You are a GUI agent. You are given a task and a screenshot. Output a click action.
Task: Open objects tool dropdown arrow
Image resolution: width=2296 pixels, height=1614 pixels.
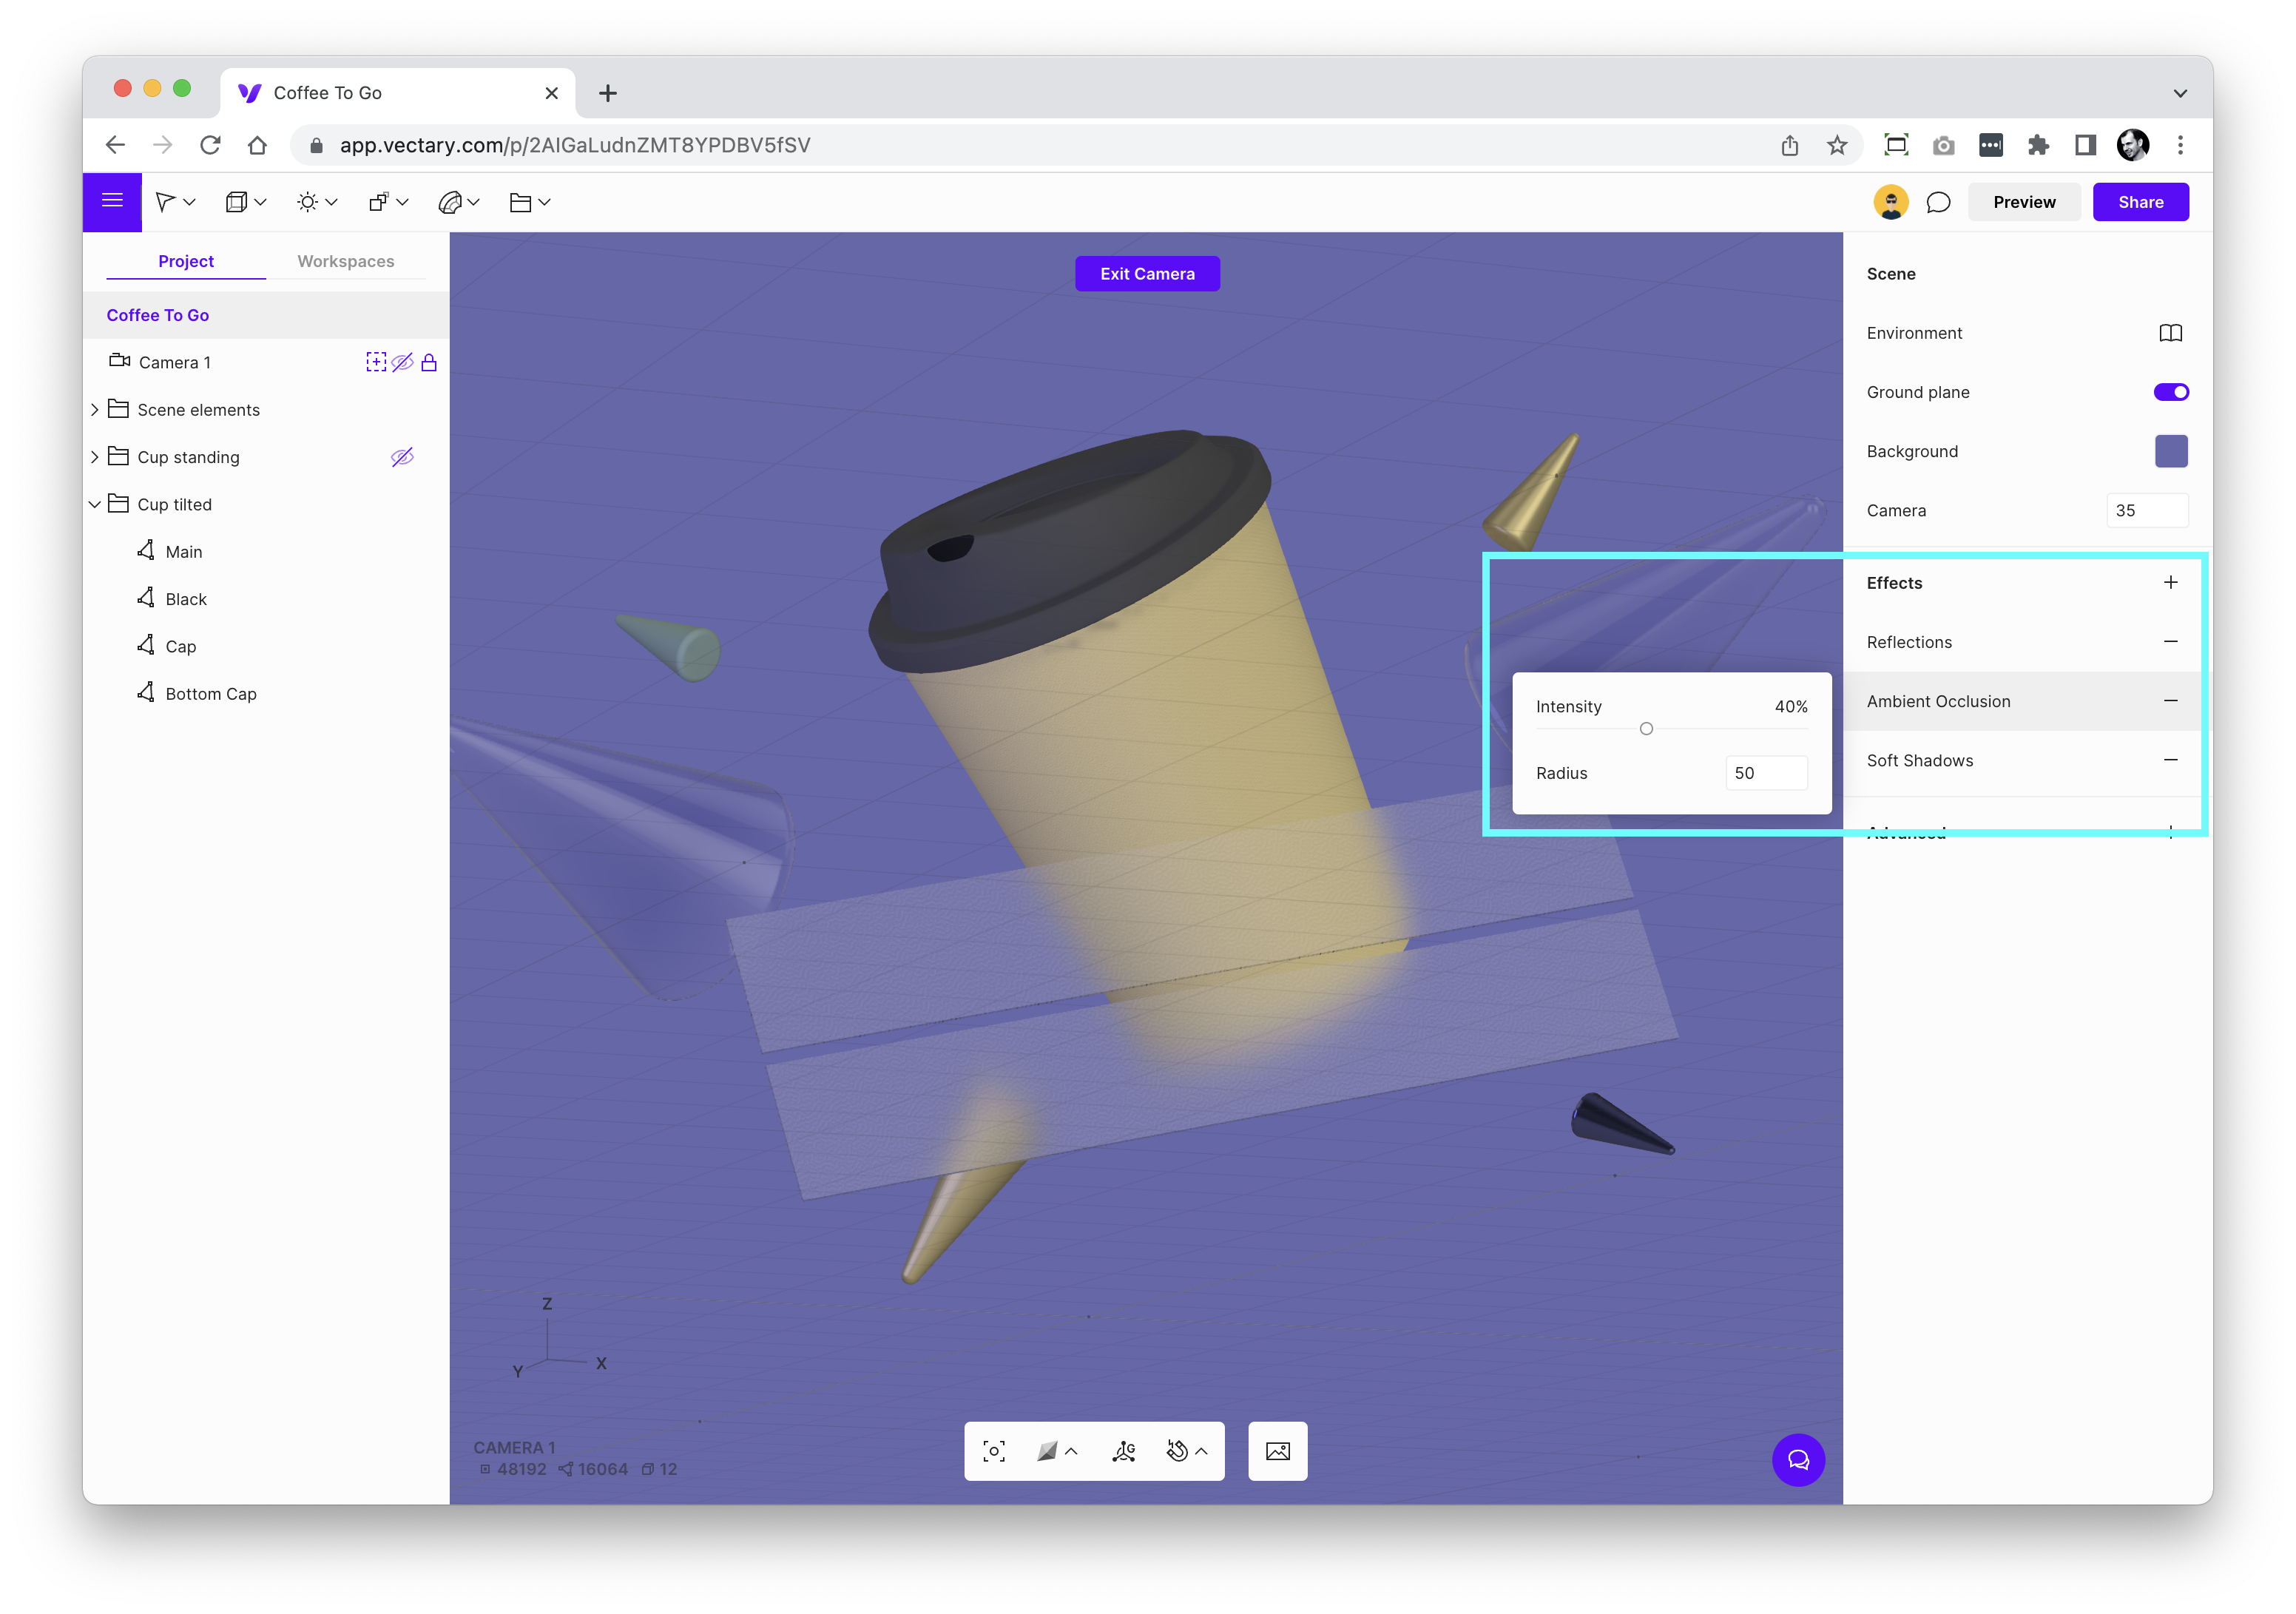pyautogui.click(x=260, y=202)
